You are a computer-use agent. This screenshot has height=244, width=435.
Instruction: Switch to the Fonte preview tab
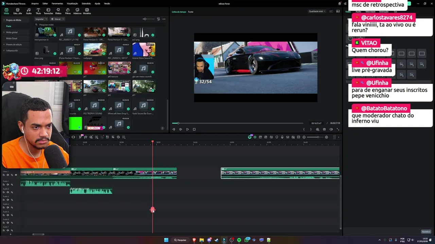[191, 12]
